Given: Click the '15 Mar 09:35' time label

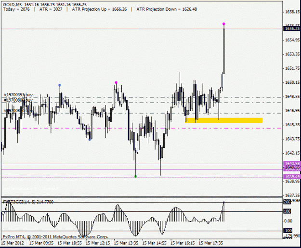Looking at the screenshot, I should pyautogui.click(x=41, y=243).
